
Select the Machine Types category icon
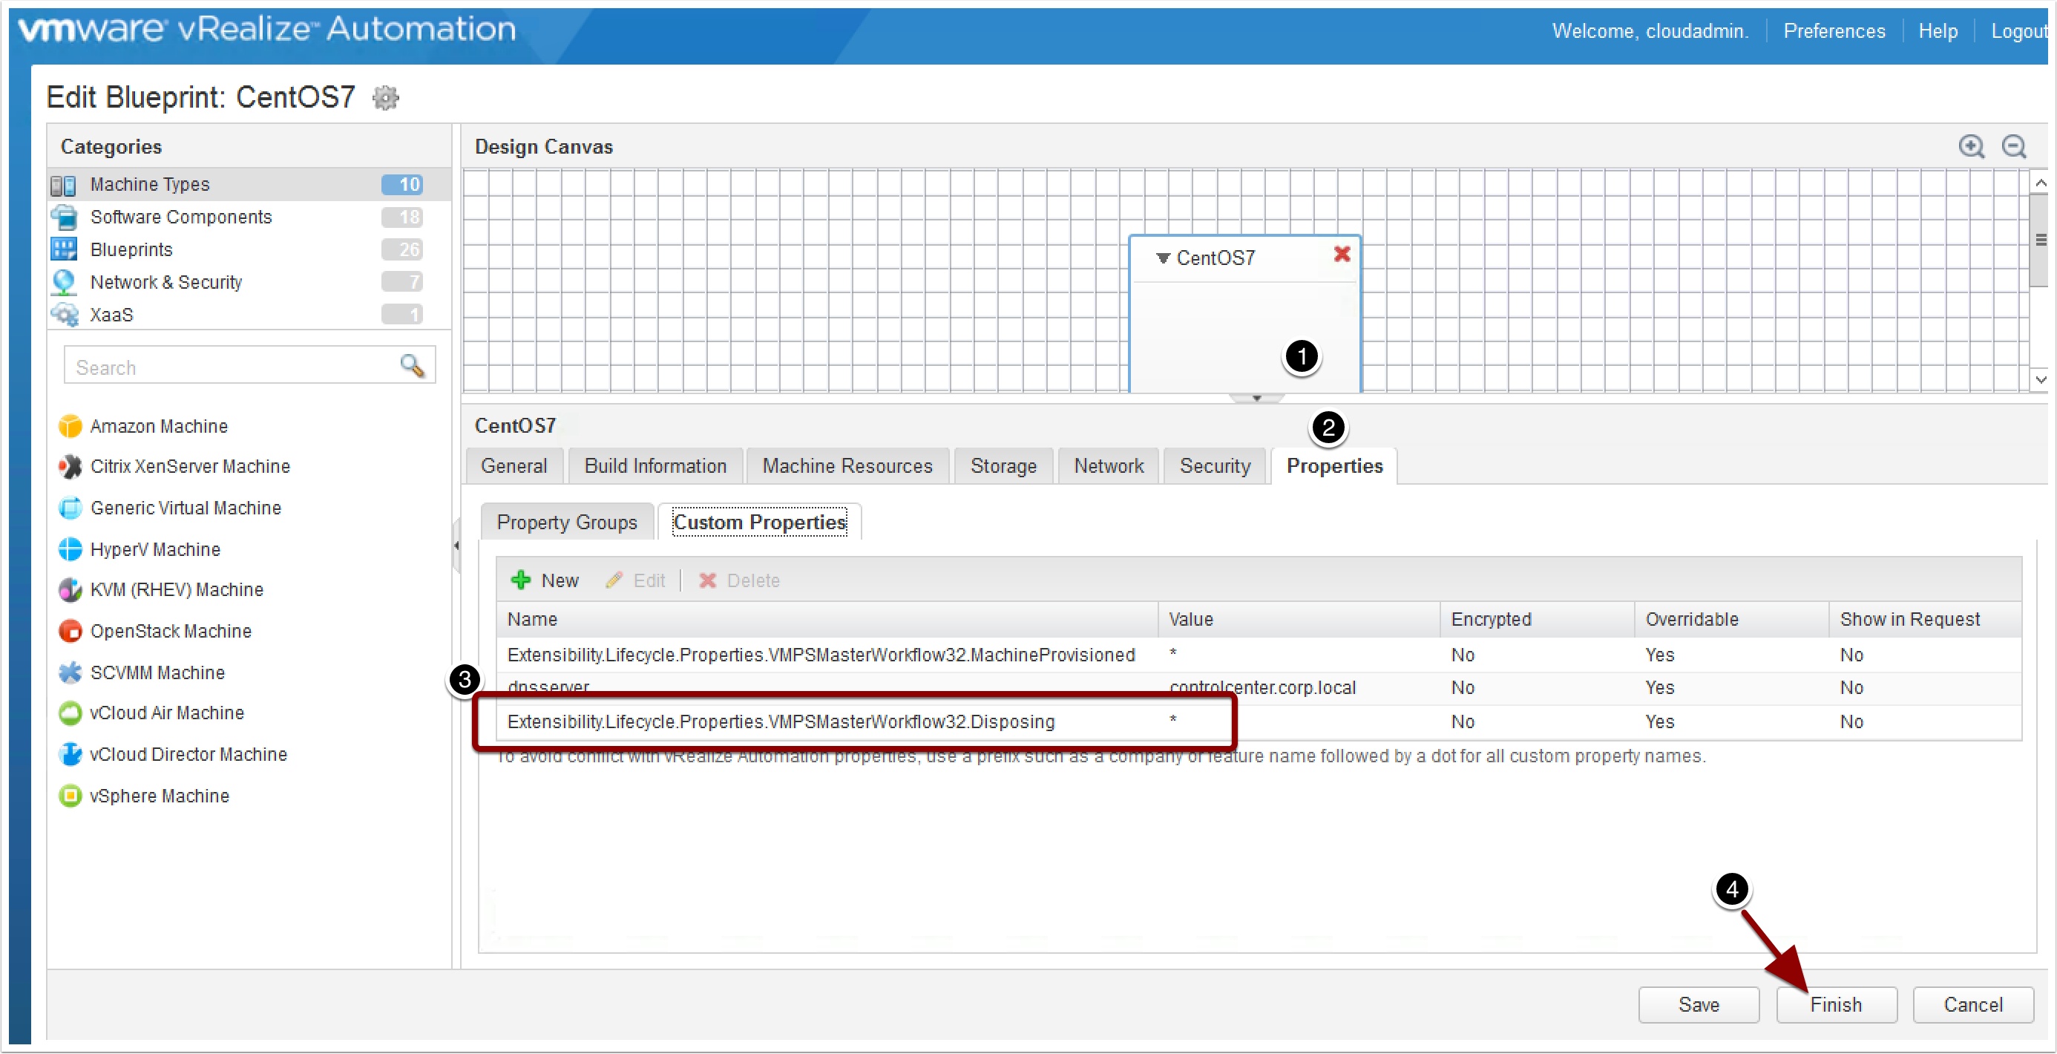(x=64, y=186)
